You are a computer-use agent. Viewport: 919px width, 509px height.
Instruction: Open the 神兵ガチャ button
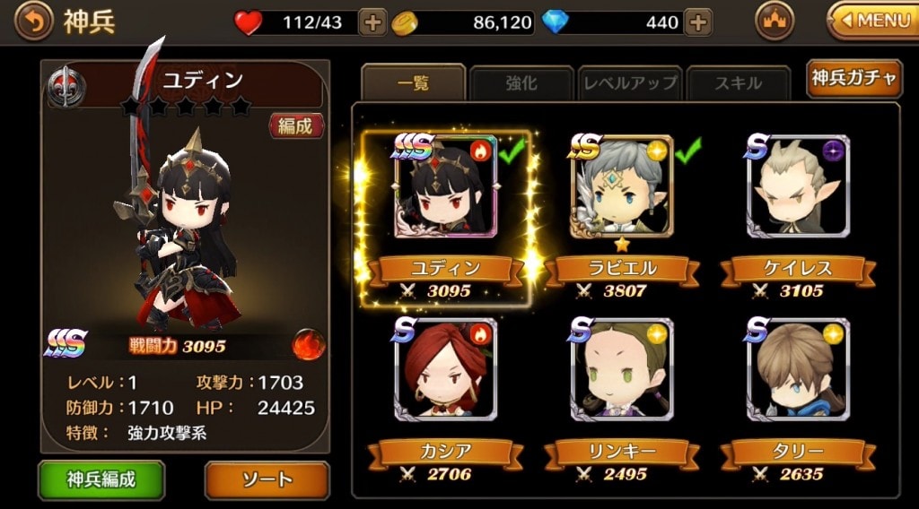click(x=854, y=78)
